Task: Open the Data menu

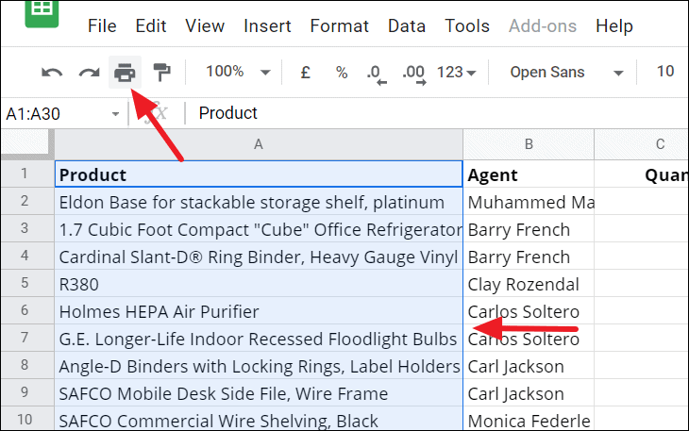Action: click(407, 25)
